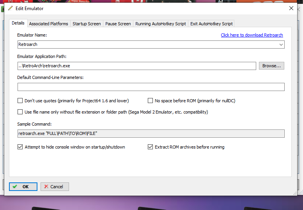Expand the Emulator Name dropdown arrow
Viewport: 303px width, 210px height.
tap(281, 44)
